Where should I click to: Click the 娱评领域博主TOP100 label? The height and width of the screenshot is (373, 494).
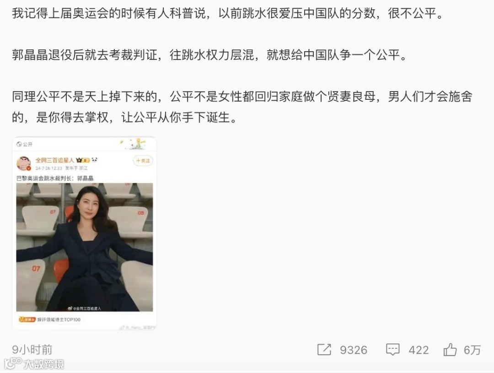click(59, 319)
